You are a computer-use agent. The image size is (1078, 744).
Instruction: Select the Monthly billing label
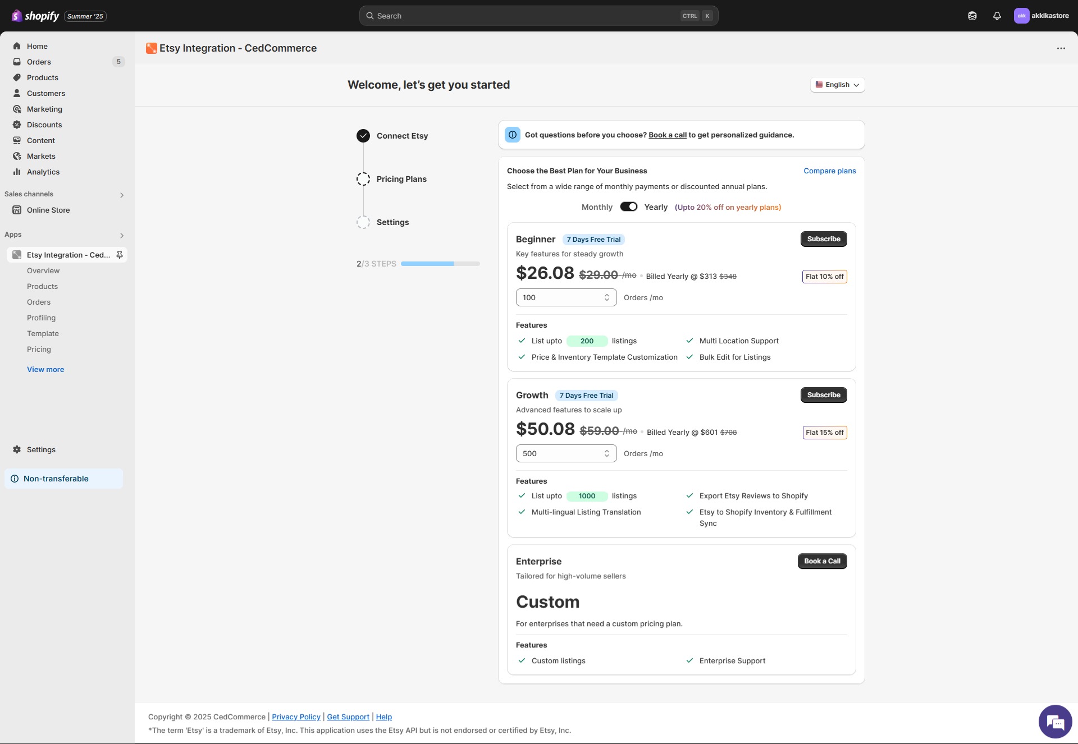pos(597,207)
